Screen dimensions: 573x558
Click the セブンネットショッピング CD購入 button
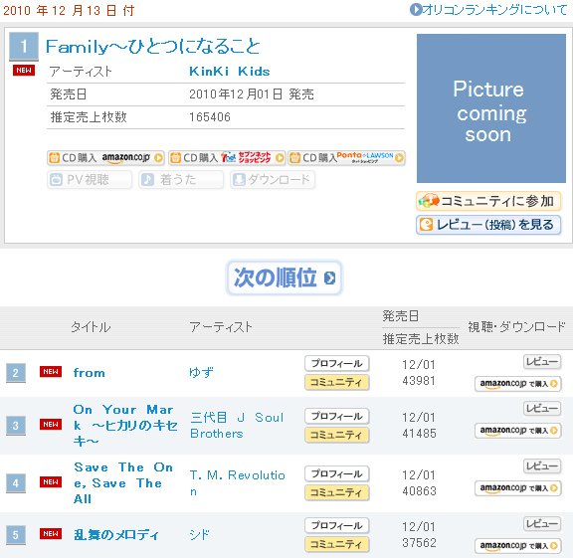coord(226,158)
